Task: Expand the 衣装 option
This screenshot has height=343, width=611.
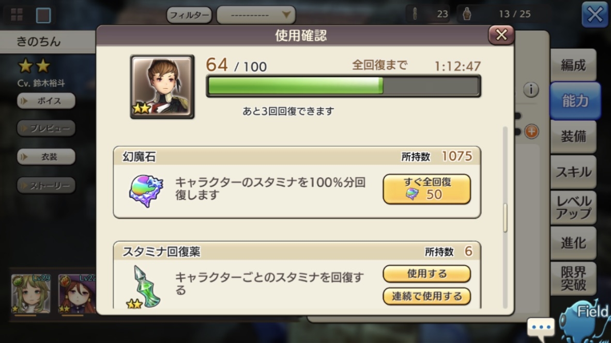Action: point(46,157)
